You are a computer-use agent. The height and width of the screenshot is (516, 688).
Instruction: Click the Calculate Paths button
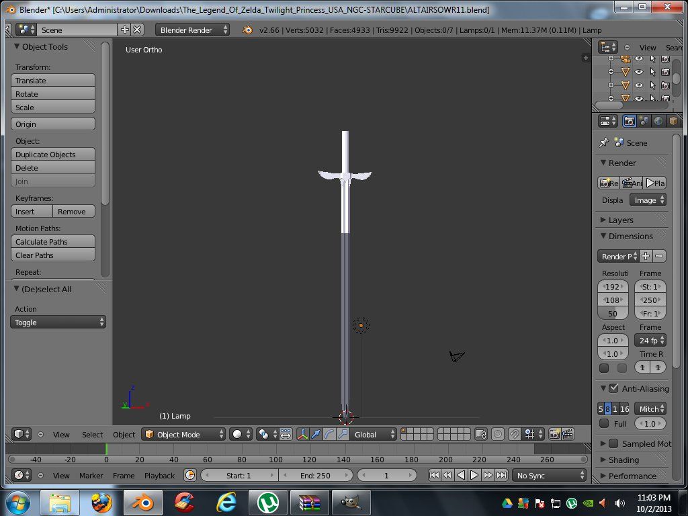coord(53,242)
